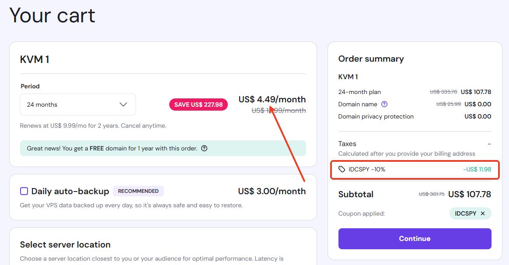
Task: Click the coupon tag icon beside IDCSPY -10%
Action: click(x=342, y=169)
